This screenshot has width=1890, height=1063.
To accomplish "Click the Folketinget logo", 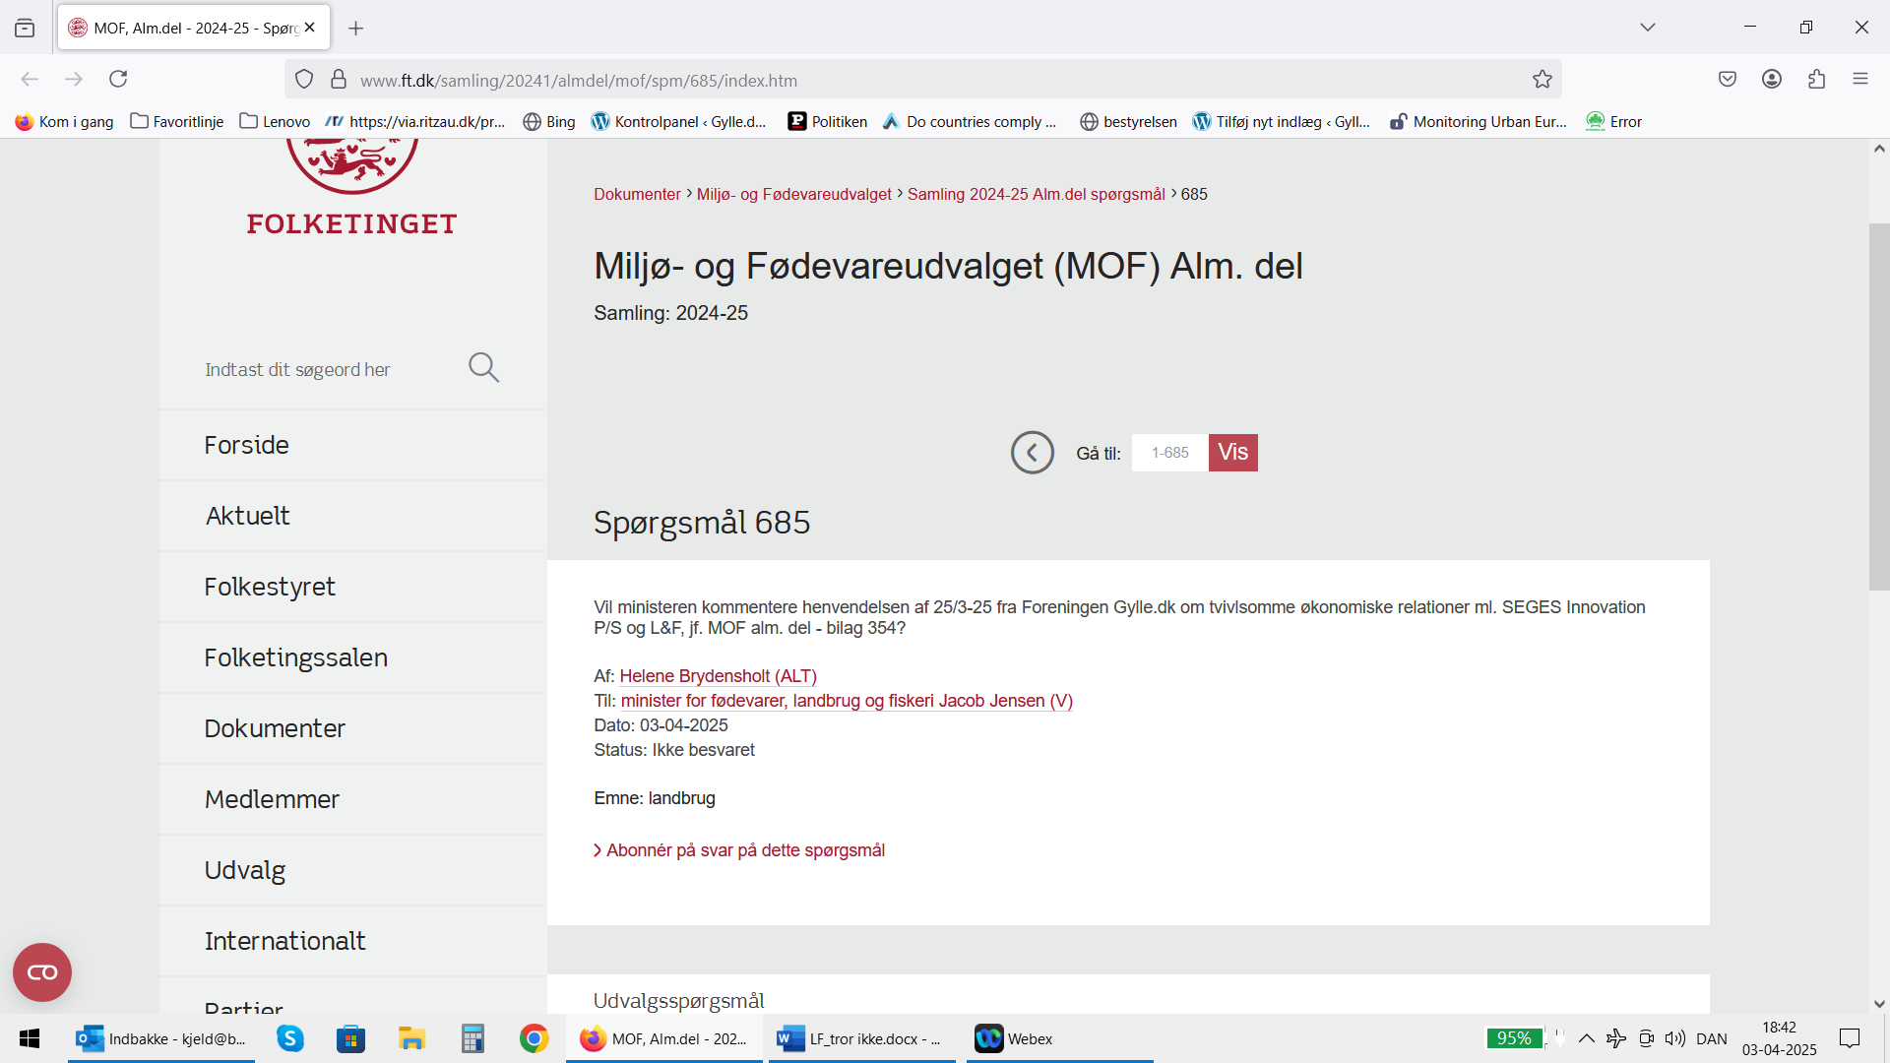I will tap(352, 187).
